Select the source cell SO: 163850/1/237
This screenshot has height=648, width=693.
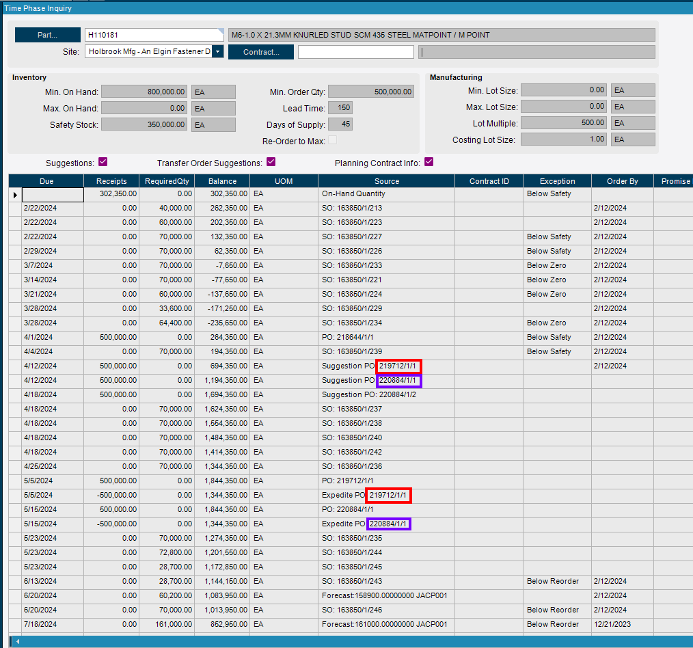(386, 409)
